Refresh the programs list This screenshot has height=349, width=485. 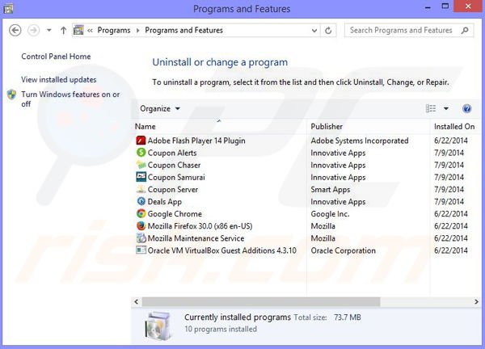point(328,30)
